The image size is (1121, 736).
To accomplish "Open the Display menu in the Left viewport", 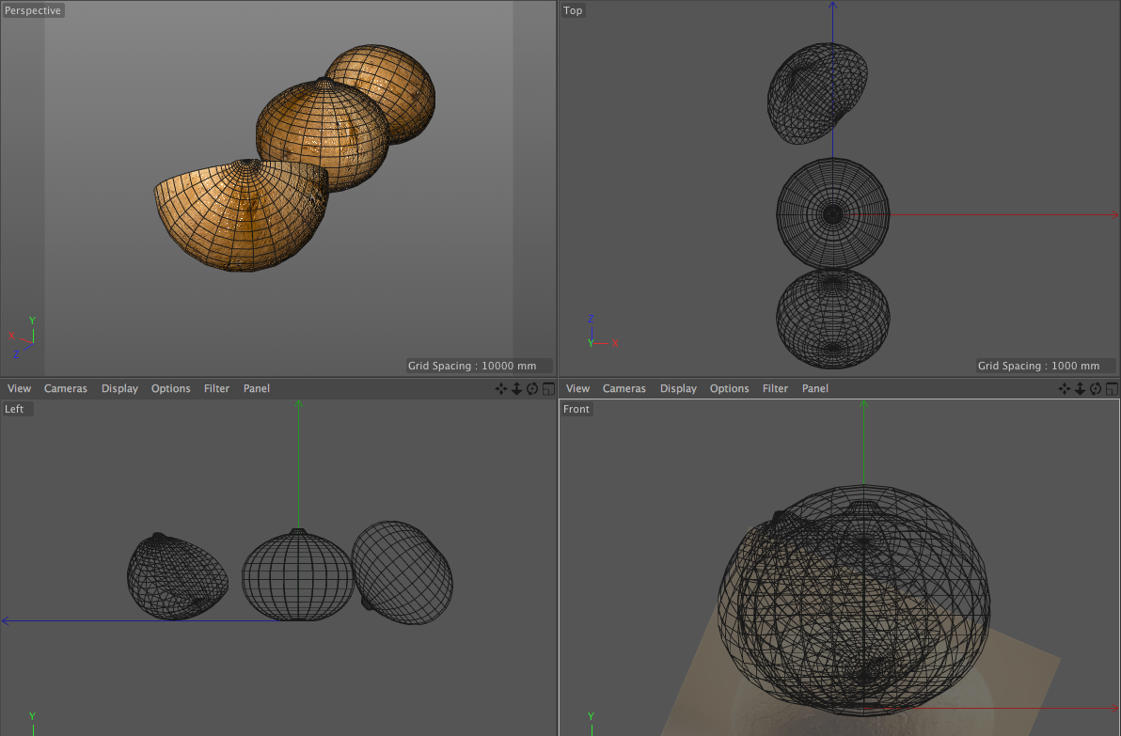I will 119,388.
